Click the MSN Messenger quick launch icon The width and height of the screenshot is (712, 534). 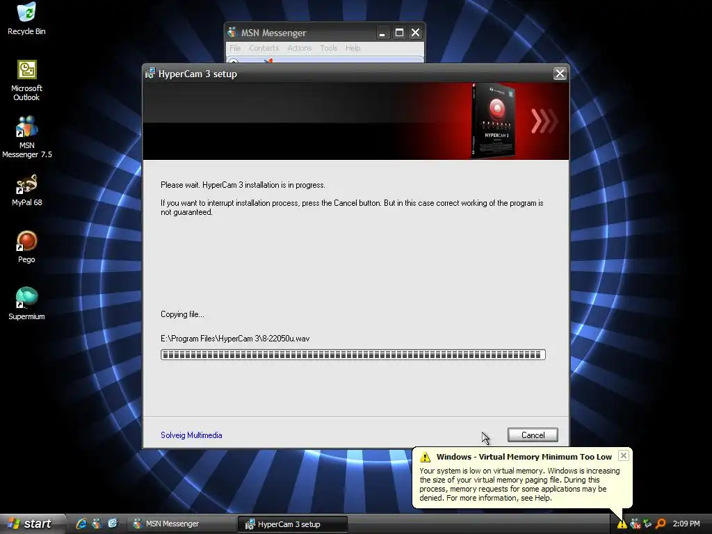tap(97, 524)
